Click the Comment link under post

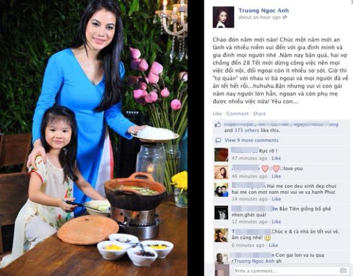(237, 114)
